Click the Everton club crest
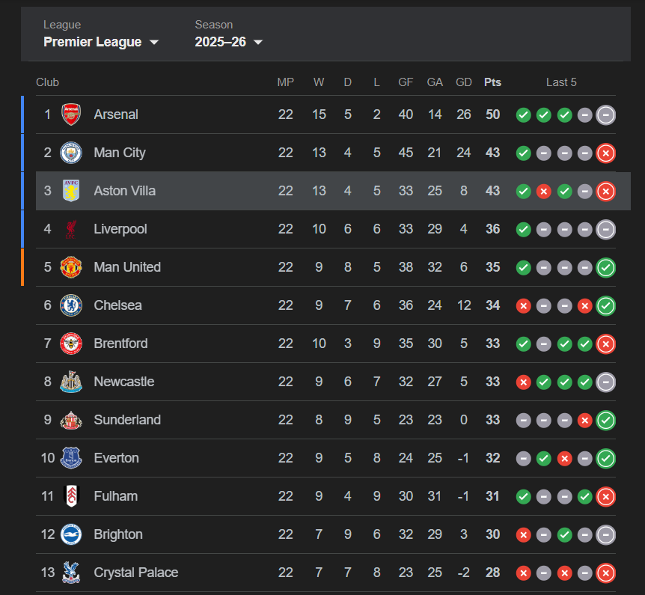The width and height of the screenshot is (645, 595). coord(70,458)
